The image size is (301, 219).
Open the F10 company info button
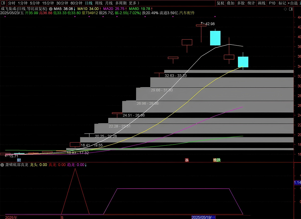pyautogui.click(x=272, y=3)
